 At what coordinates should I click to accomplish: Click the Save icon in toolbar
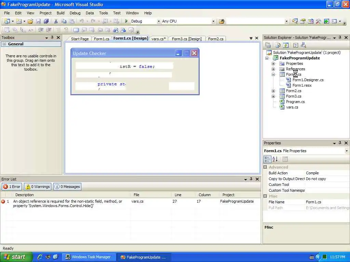[38, 21]
